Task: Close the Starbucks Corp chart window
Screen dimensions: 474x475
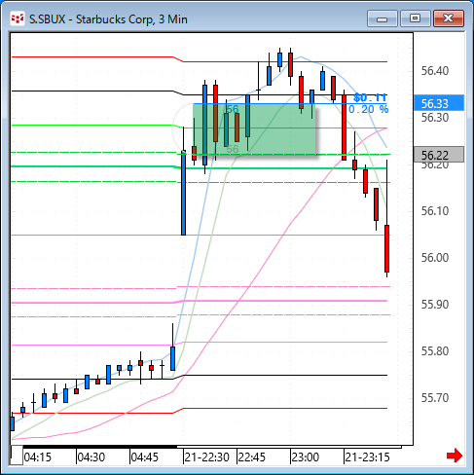Action: (x=449, y=18)
